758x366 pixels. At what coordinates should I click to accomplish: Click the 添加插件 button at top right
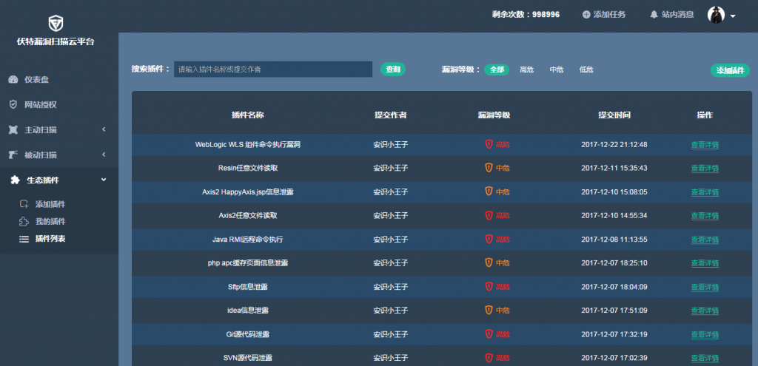coord(730,70)
